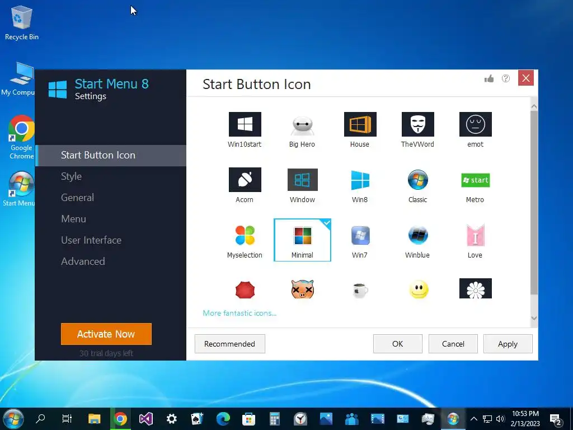Choose the Big Hero start icon
This screenshot has width=573, height=430.
coord(302,125)
